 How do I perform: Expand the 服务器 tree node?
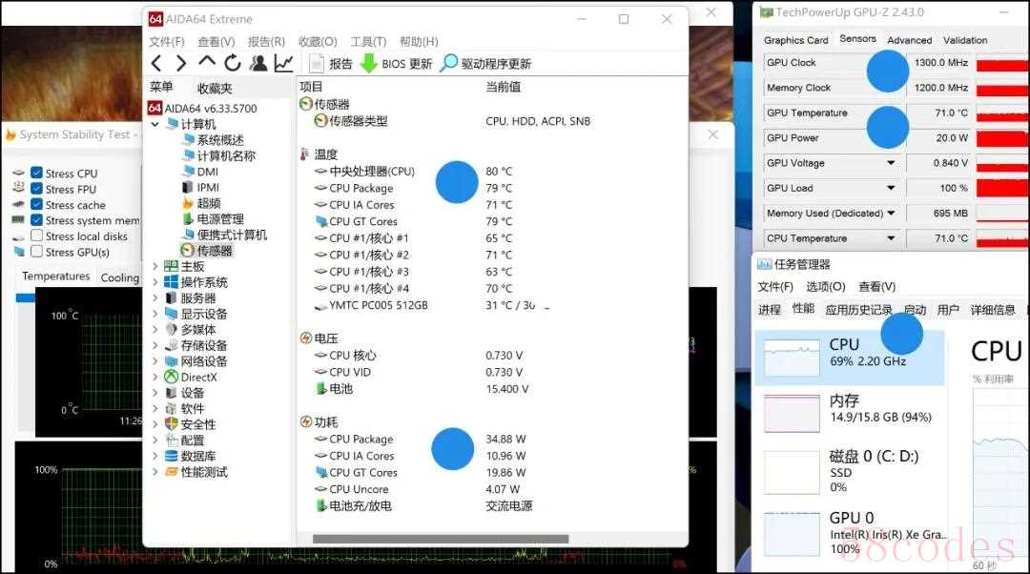[155, 298]
